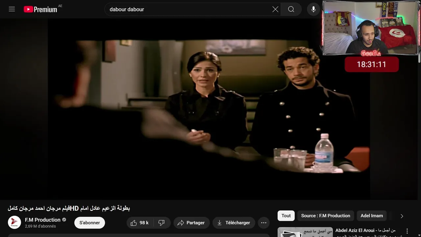Share the video via Partager

tap(191, 223)
